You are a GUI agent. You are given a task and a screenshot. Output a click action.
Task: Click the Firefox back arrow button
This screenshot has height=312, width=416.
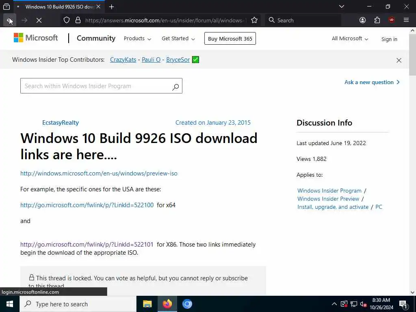(x=10, y=20)
